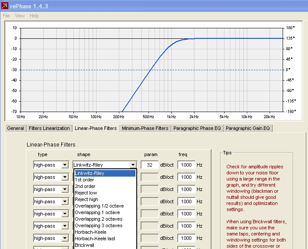Switch to the General tab

click(16, 128)
